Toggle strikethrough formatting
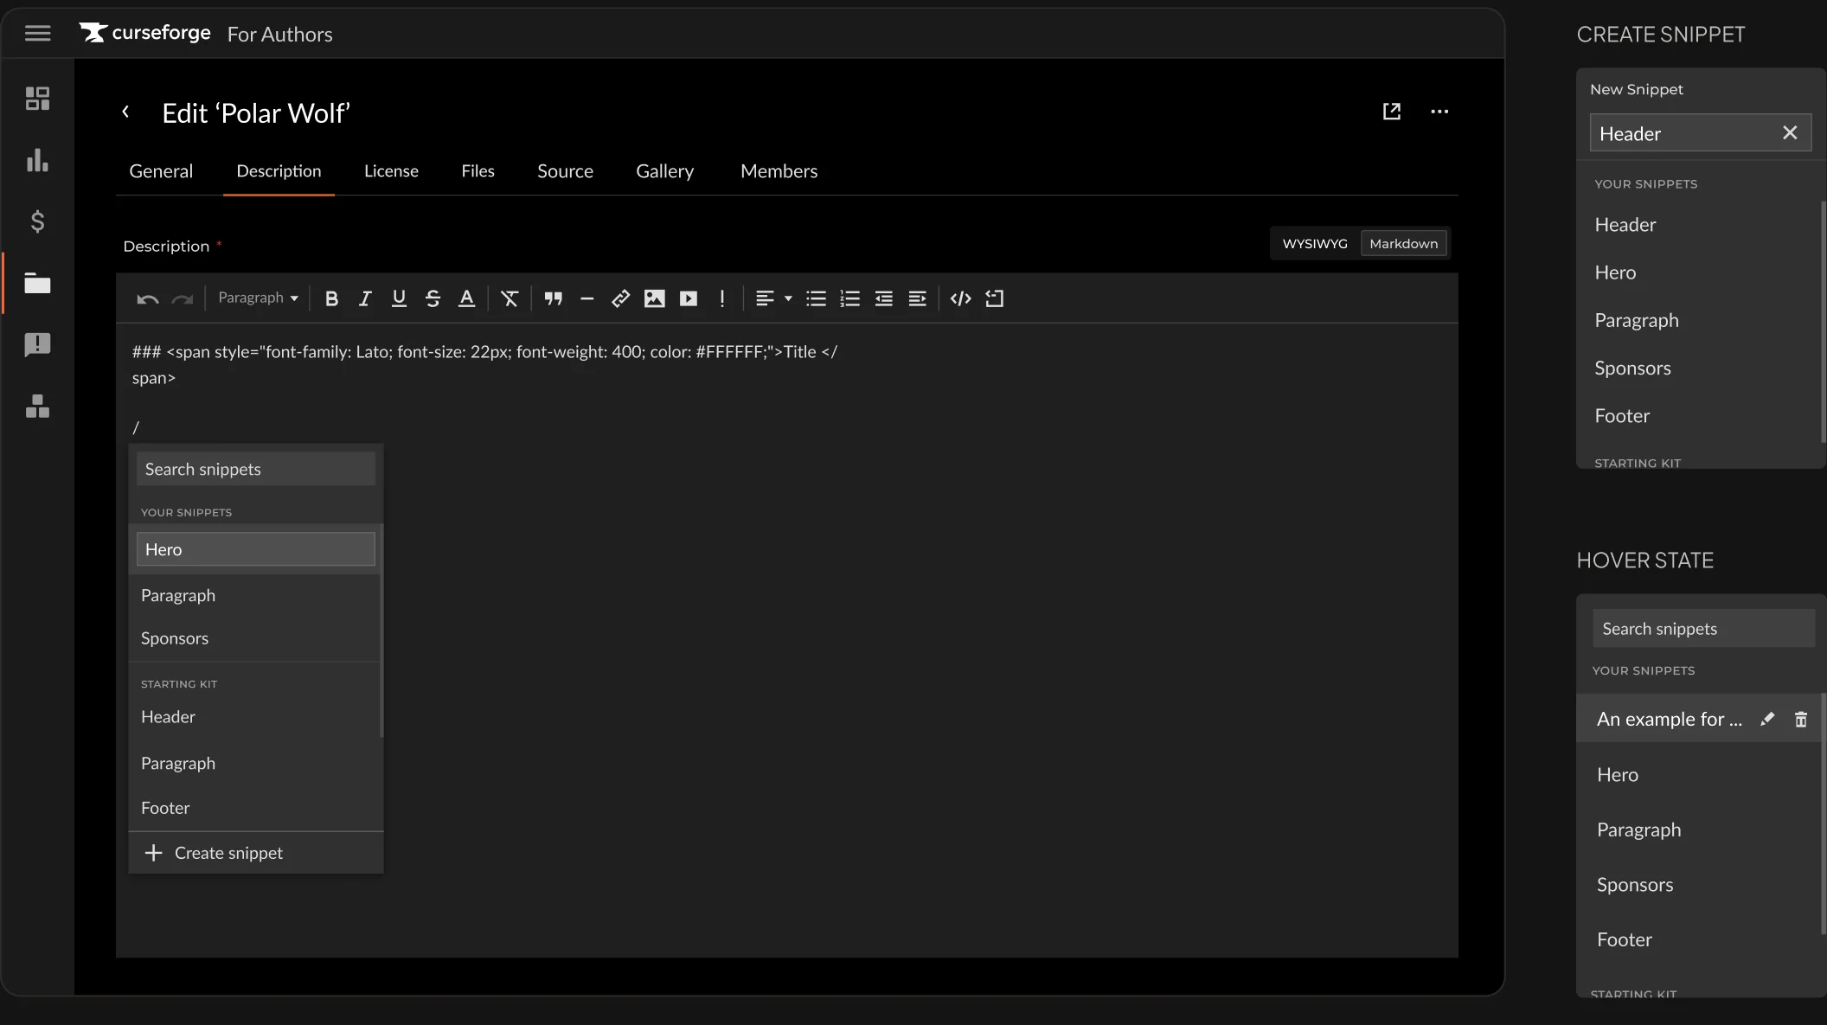 click(433, 298)
